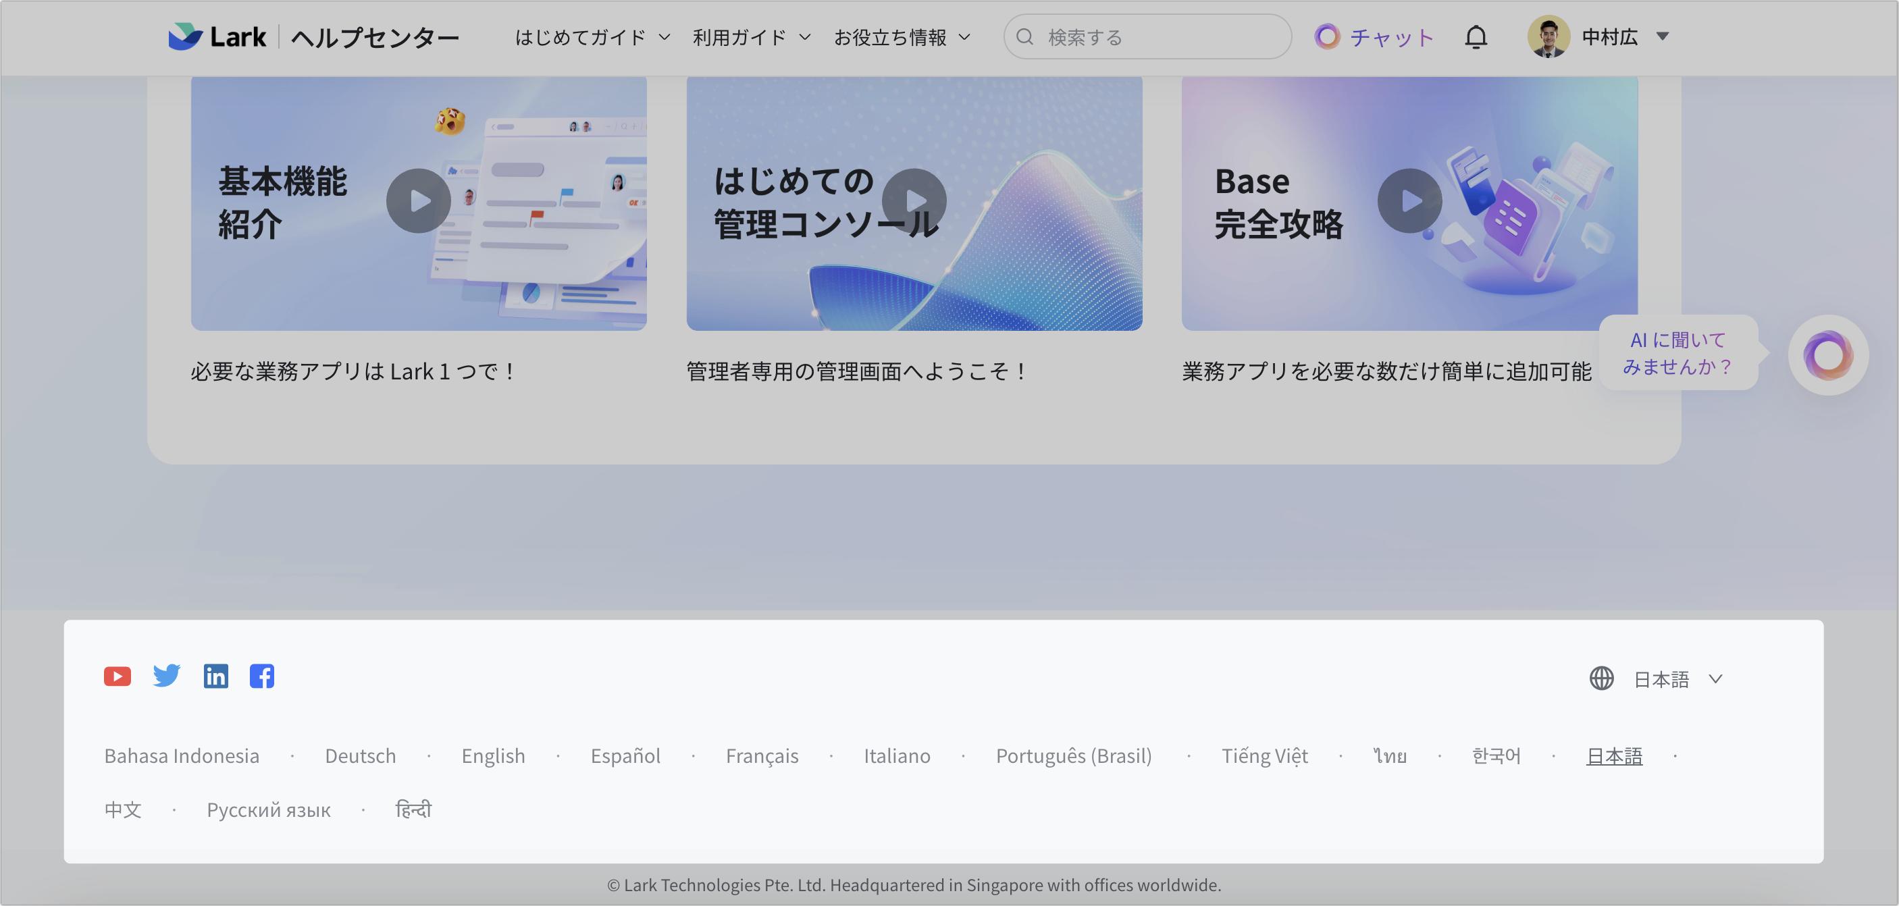Select Français as the language
The image size is (1899, 906).
[x=762, y=755]
